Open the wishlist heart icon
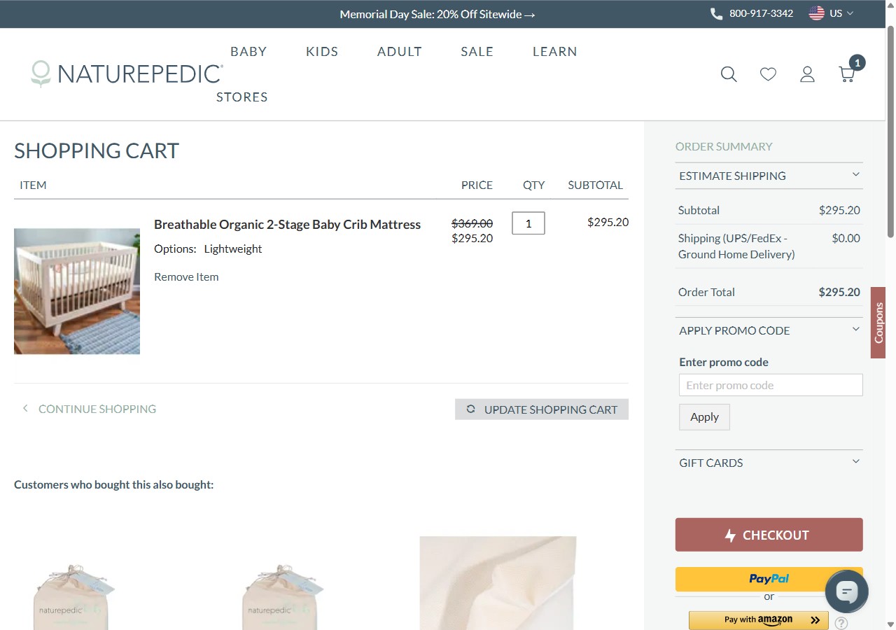 [x=768, y=74]
